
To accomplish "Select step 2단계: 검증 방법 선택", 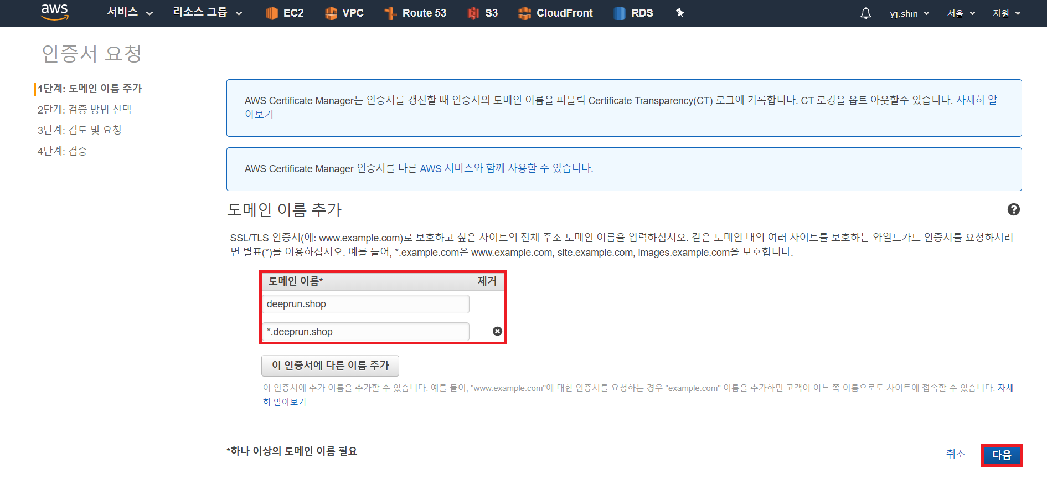I will (84, 110).
